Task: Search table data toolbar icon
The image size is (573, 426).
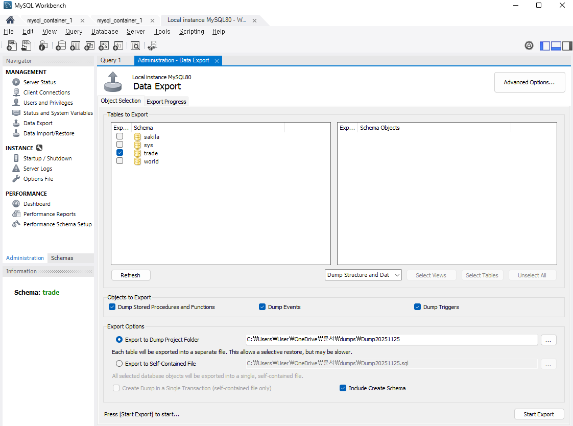Action: [135, 45]
